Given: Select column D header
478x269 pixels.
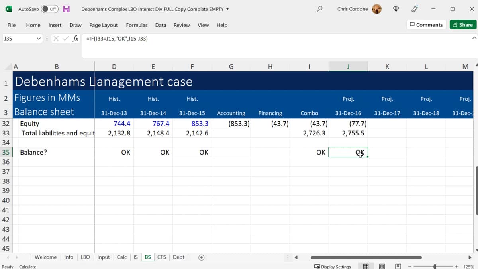Looking at the screenshot, I should [114, 67].
